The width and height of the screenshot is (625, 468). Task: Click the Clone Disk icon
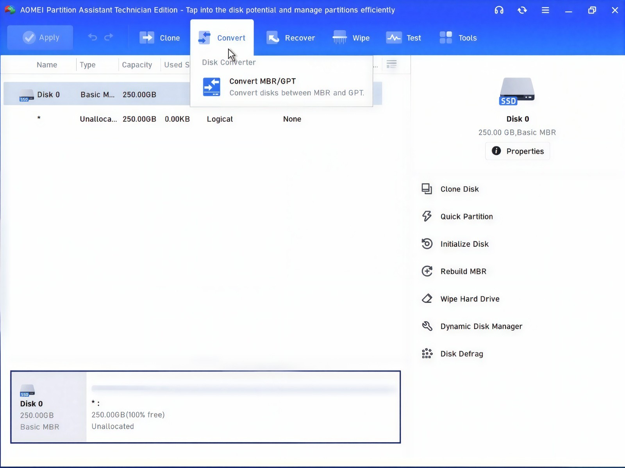427,189
